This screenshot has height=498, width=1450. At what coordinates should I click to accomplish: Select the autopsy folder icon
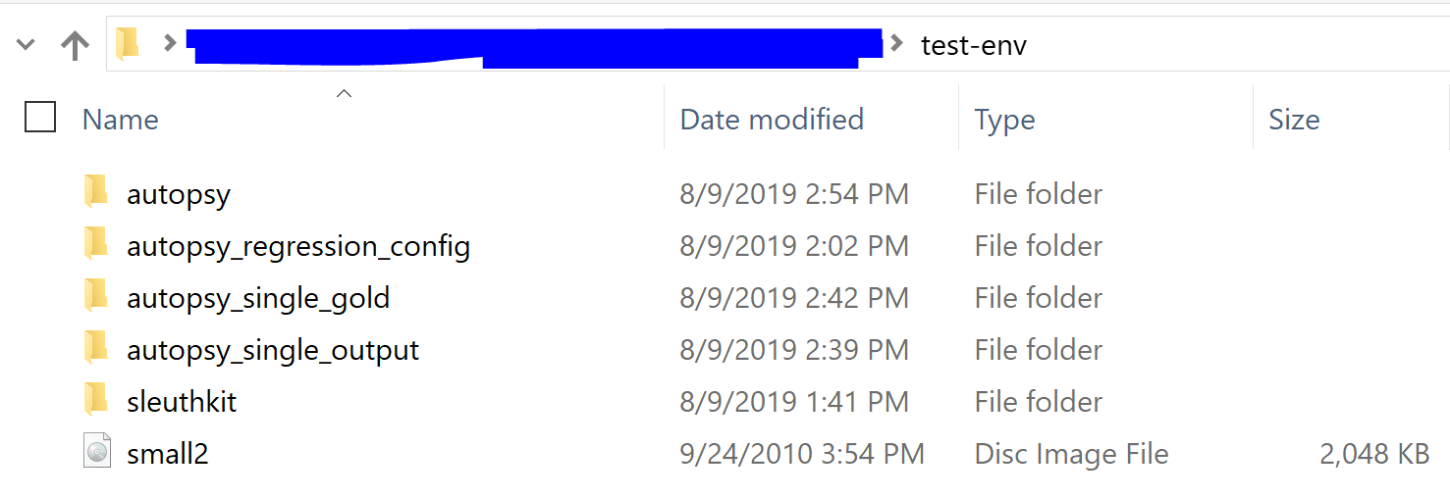[x=96, y=193]
